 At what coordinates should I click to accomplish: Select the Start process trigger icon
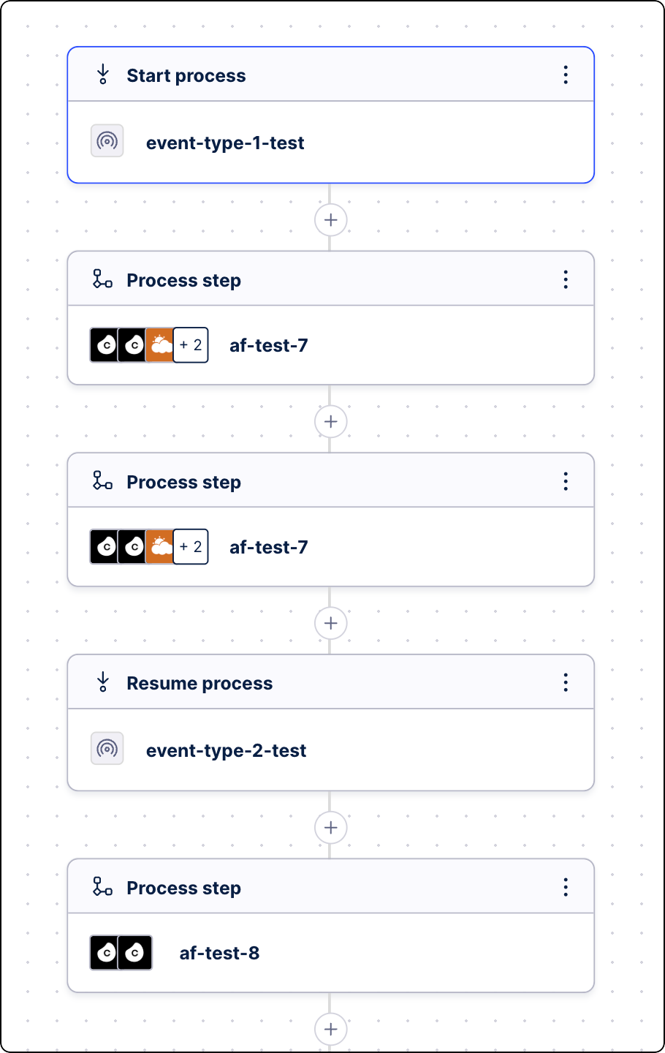tap(103, 74)
